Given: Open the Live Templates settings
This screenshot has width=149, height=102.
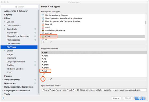Looking at the screenshot, I should 14,44.
